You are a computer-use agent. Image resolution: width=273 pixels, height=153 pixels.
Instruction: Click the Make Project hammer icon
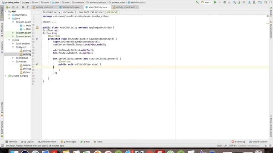[197, 2]
